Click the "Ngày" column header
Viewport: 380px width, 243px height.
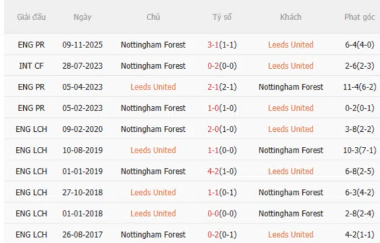tap(83, 17)
